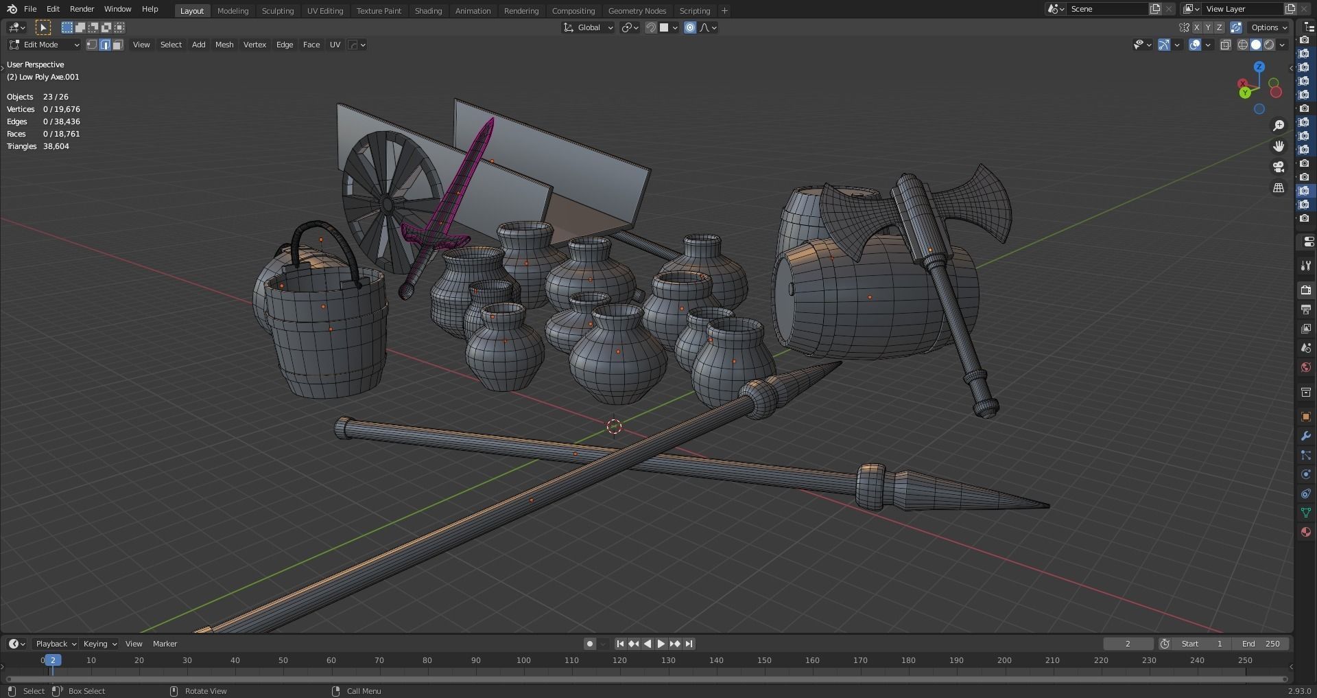
Task: Open the Mesh menu
Action: [224, 45]
